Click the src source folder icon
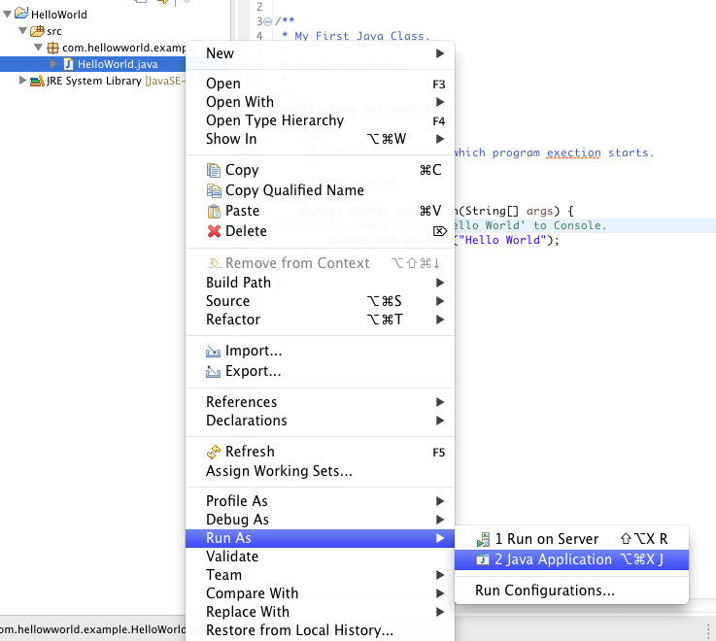Image resolution: width=716 pixels, height=641 pixels. point(37,31)
